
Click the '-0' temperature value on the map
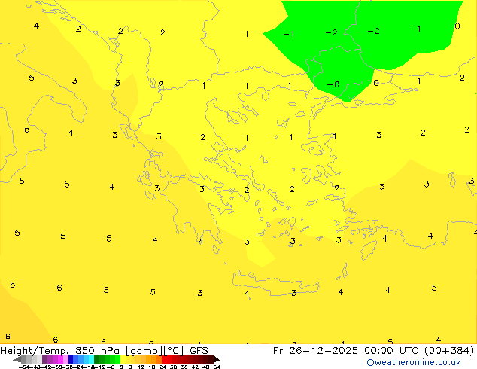[333, 84]
